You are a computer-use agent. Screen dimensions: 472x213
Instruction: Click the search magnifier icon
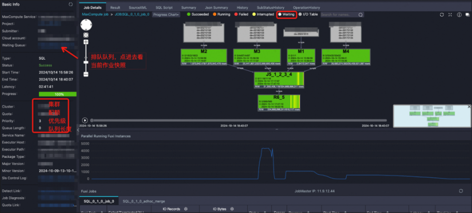[x=360, y=15]
